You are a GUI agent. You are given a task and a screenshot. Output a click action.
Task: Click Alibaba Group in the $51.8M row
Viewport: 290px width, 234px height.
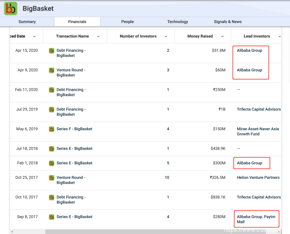coord(250,50)
